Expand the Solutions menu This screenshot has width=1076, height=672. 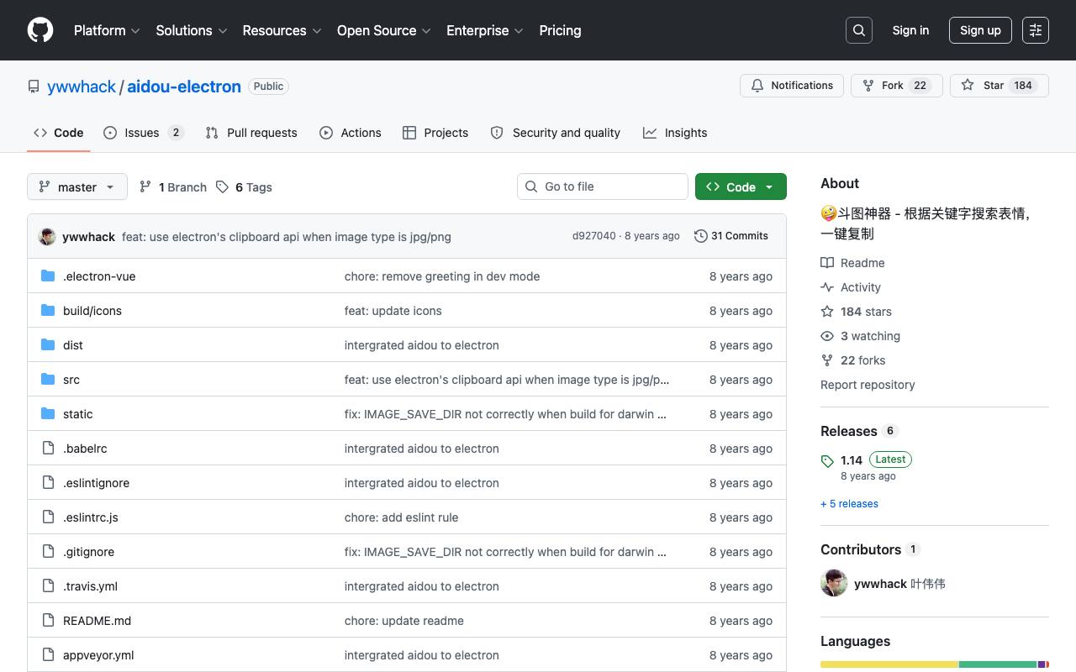[x=192, y=30]
